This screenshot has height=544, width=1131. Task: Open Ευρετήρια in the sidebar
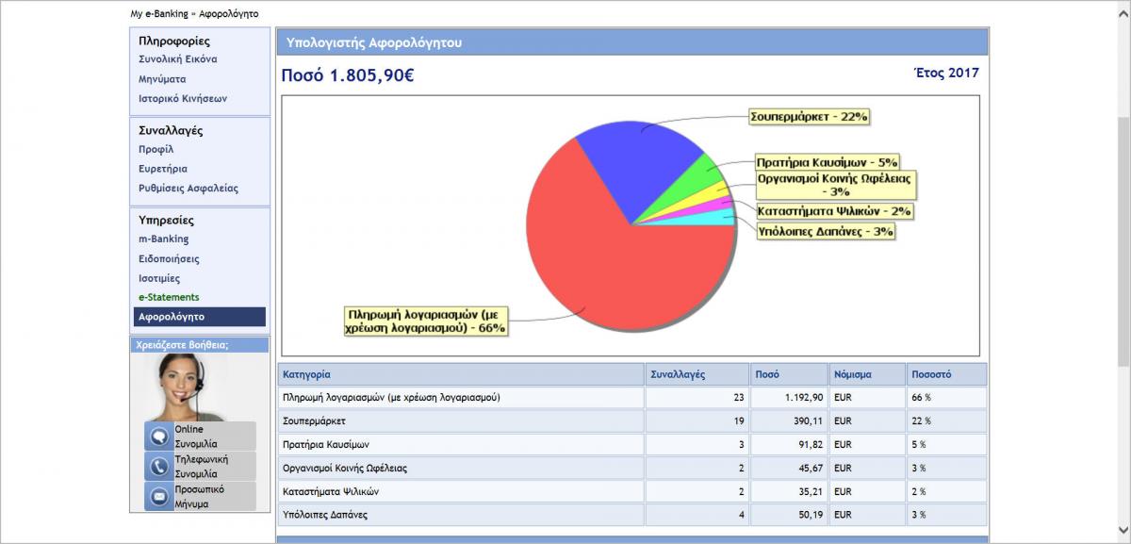163,169
